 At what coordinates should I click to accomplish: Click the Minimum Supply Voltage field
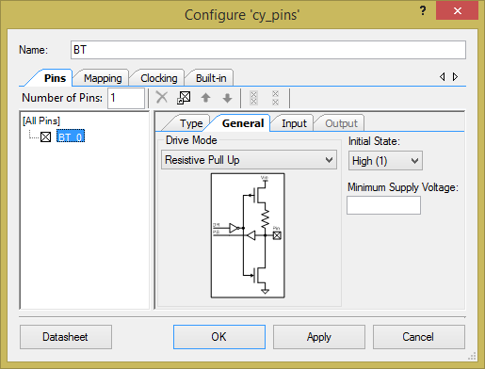click(383, 205)
